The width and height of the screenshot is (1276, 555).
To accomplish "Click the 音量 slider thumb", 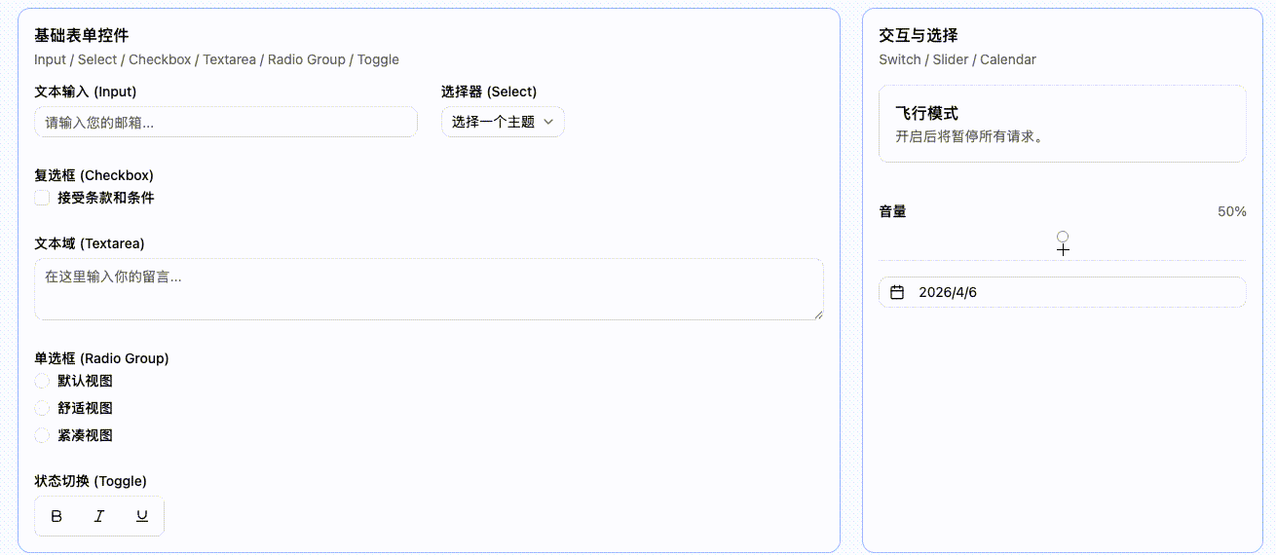I will point(1063,237).
